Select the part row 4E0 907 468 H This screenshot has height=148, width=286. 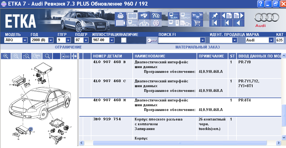pyautogui.click(x=110, y=100)
